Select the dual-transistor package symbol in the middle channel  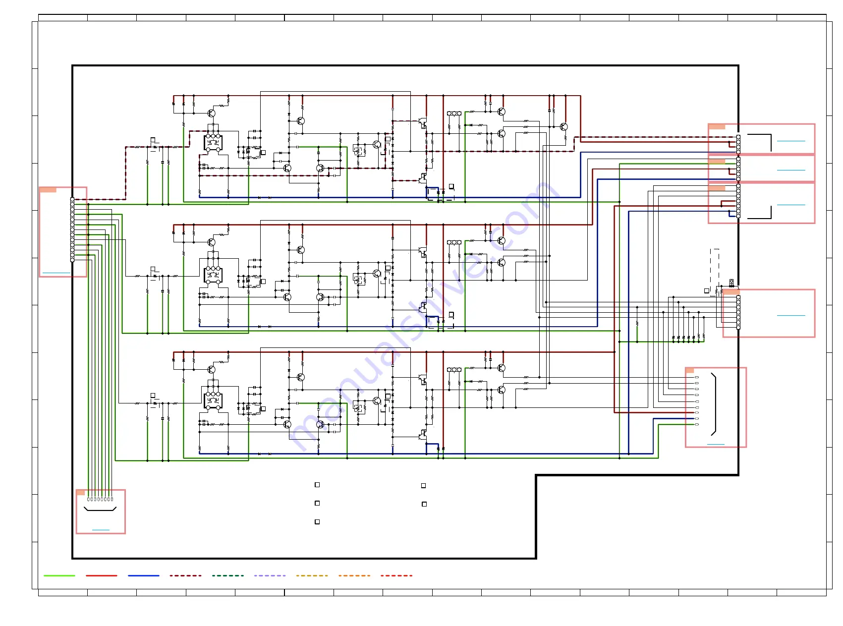213,275
